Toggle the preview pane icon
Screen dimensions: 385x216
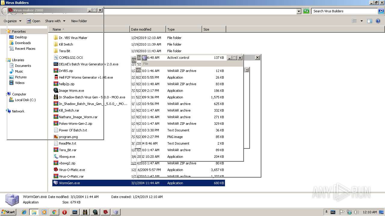(x=370, y=21)
